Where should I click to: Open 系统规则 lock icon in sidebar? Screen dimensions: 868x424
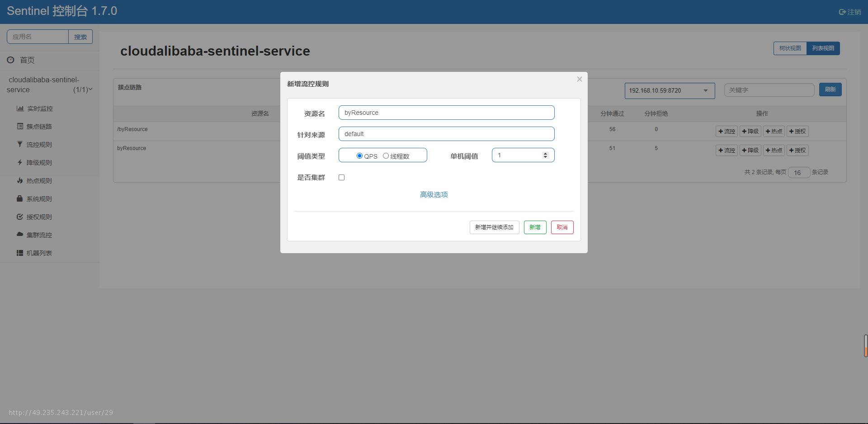20,199
